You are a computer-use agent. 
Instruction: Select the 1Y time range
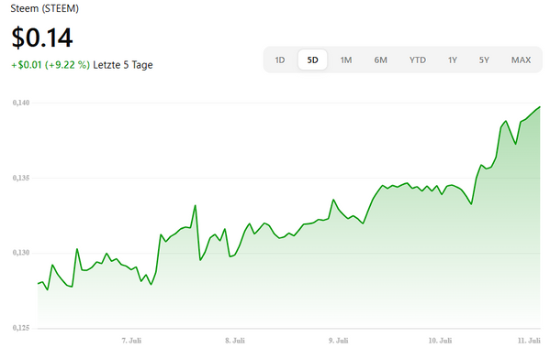(x=453, y=60)
